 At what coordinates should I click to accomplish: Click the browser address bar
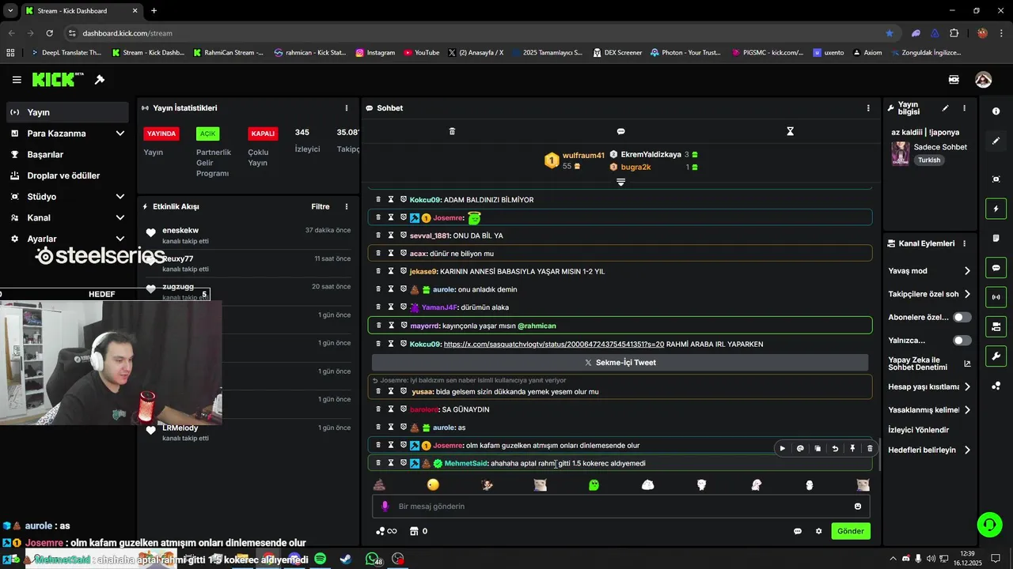pyautogui.click(x=475, y=33)
